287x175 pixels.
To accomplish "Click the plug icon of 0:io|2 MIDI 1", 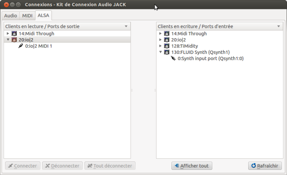I will click(20, 46).
